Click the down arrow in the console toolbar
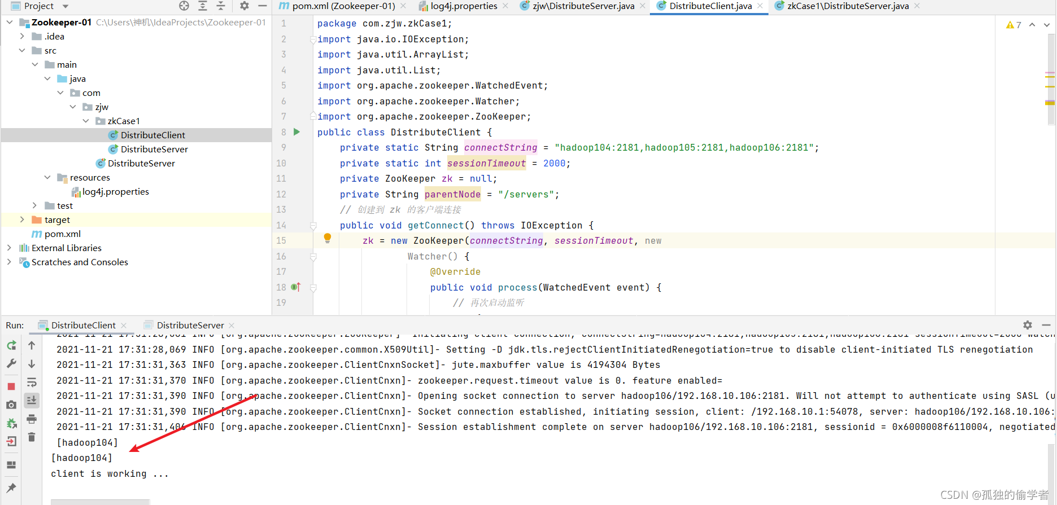Screen dimensions: 1057x505 click(x=32, y=364)
